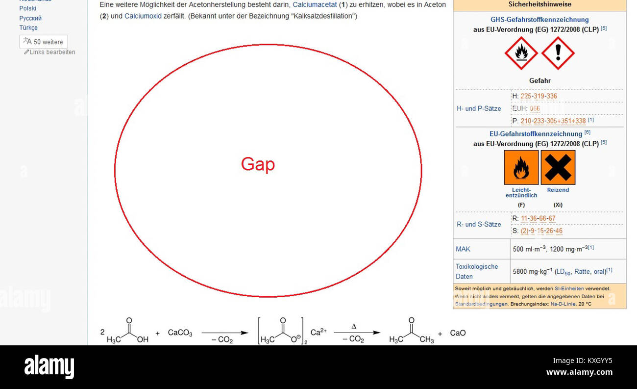
Task: Open the MAK link in the infobox
Action: pyautogui.click(x=463, y=249)
